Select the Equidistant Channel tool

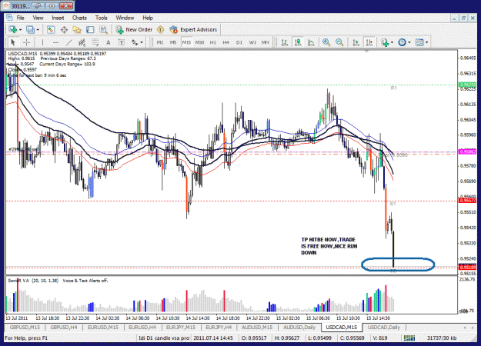[82, 42]
